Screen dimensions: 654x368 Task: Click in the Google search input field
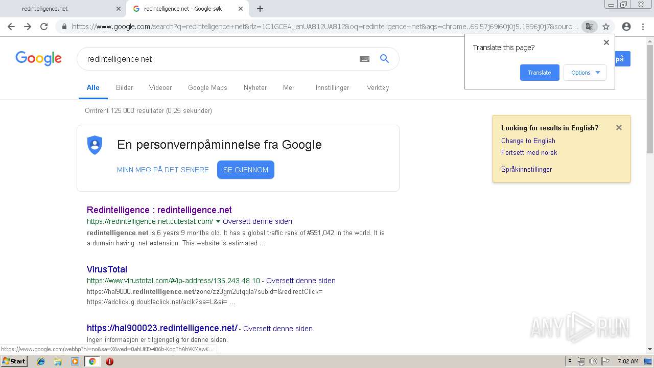coord(220,59)
